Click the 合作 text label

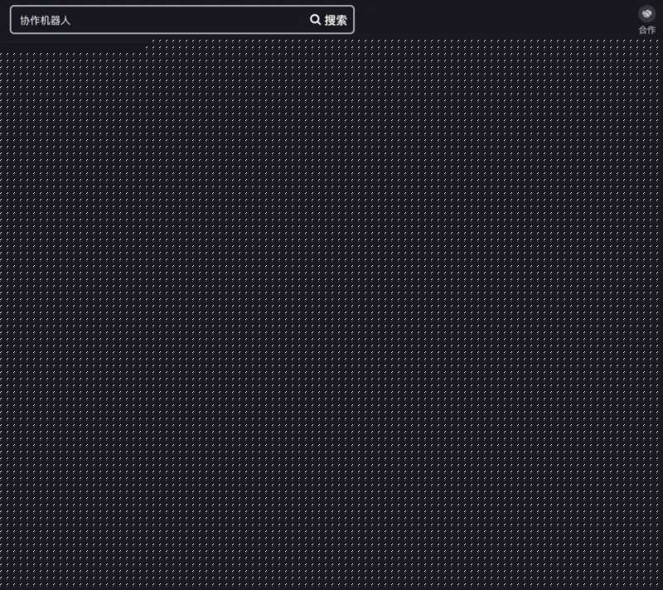point(646,30)
